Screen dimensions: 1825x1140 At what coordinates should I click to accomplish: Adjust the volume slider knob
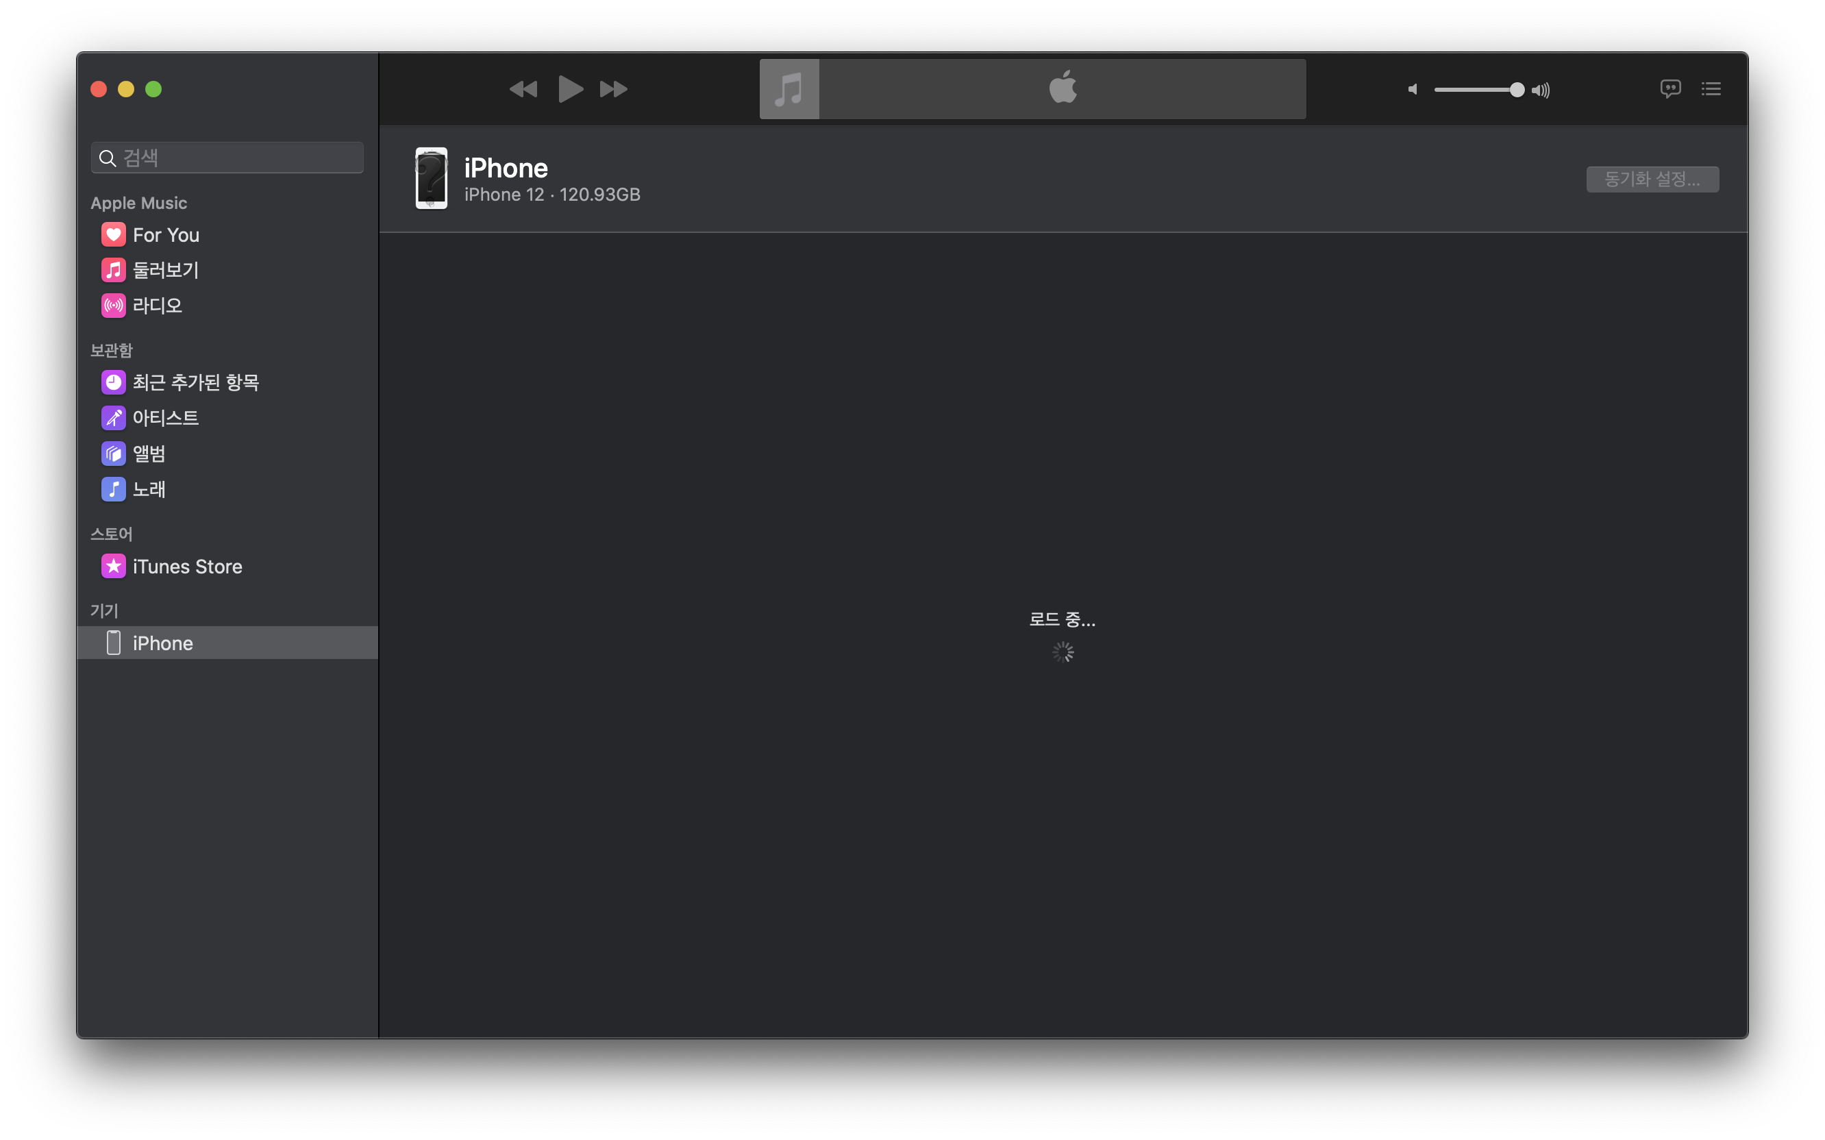click(1517, 90)
